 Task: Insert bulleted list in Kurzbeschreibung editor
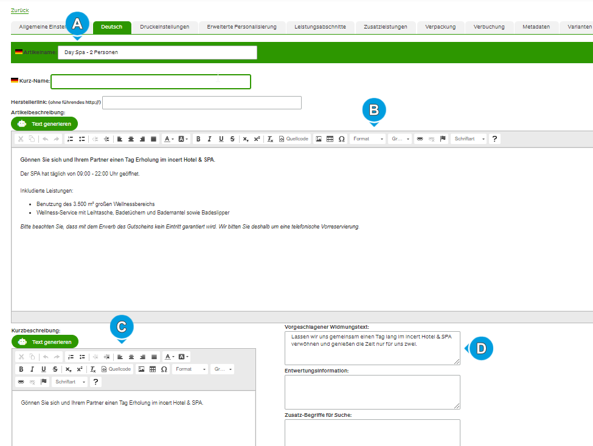point(82,357)
